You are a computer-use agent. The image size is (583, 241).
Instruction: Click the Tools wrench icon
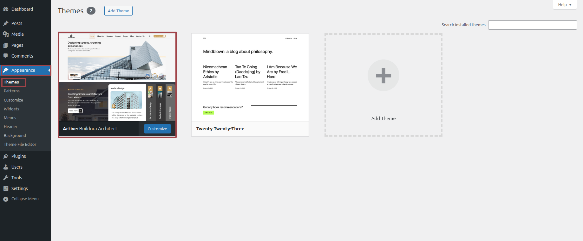click(x=6, y=178)
